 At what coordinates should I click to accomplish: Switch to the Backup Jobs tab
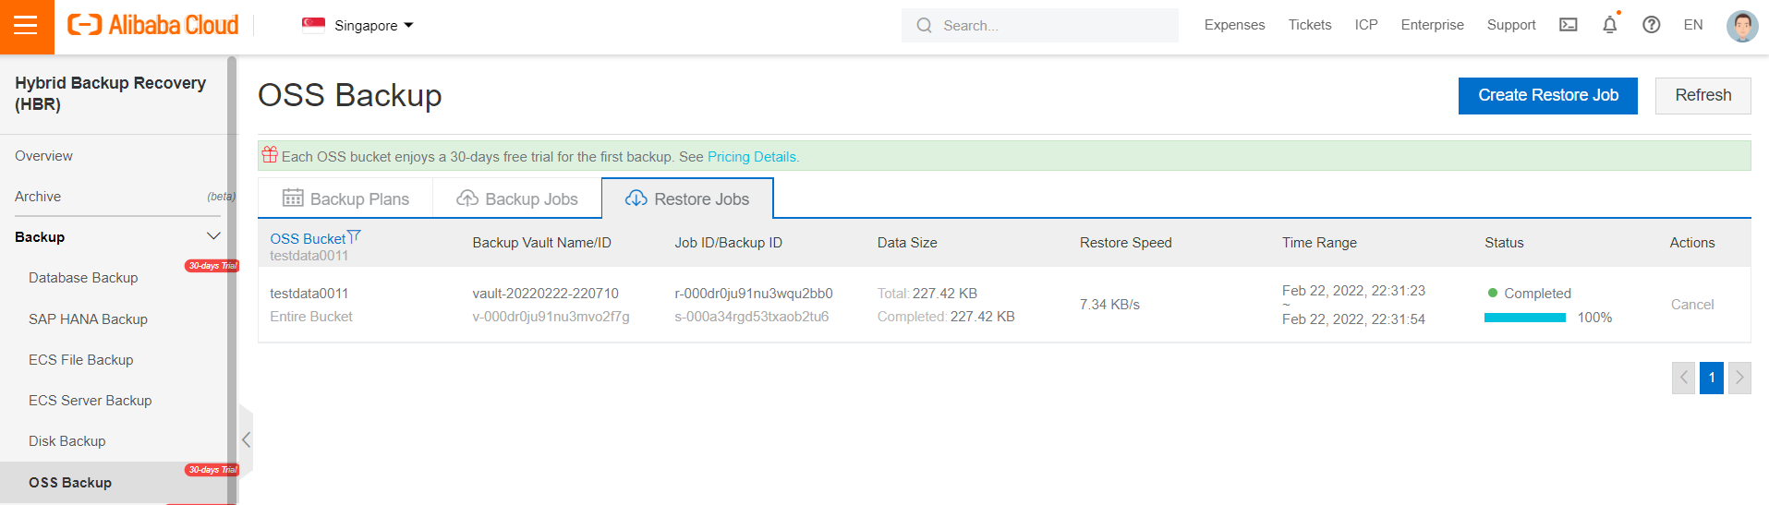(517, 198)
